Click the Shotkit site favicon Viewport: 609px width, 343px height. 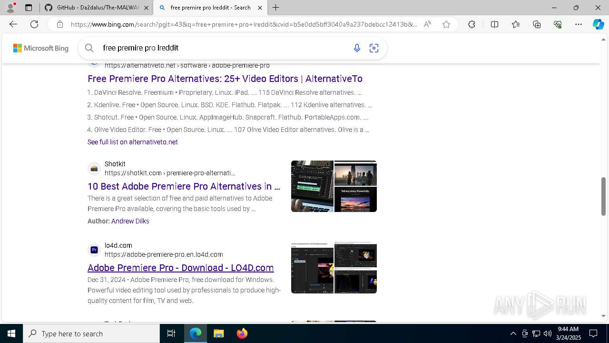click(94, 169)
